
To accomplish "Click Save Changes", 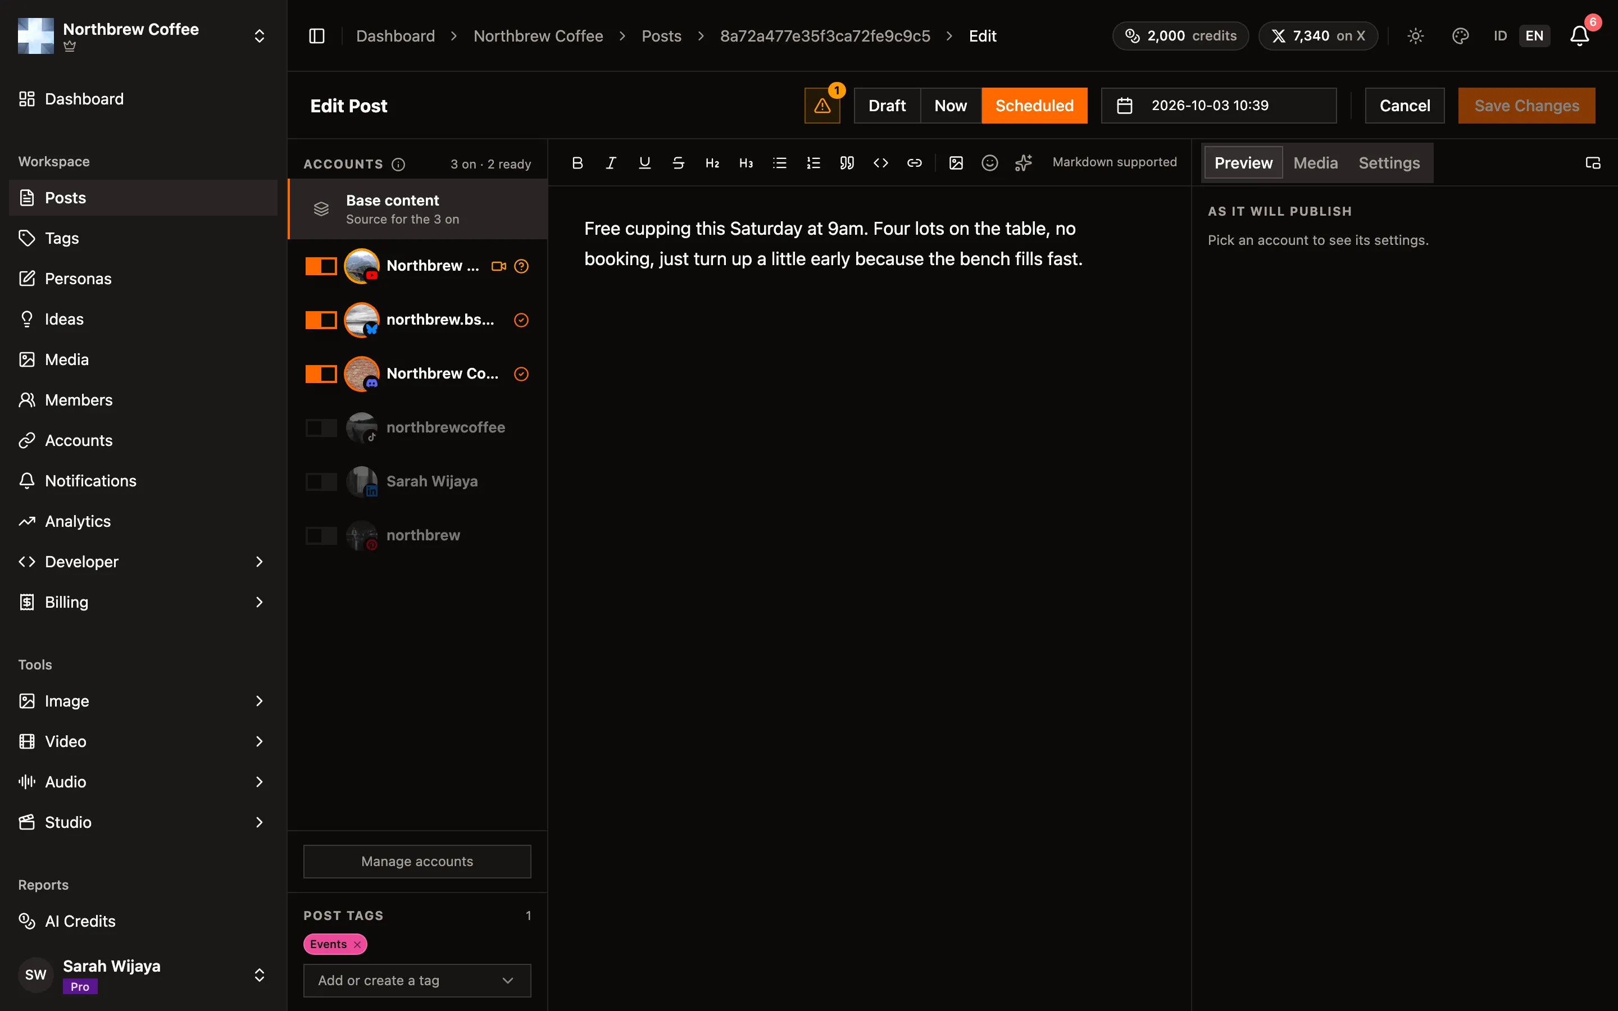I will point(1527,106).
